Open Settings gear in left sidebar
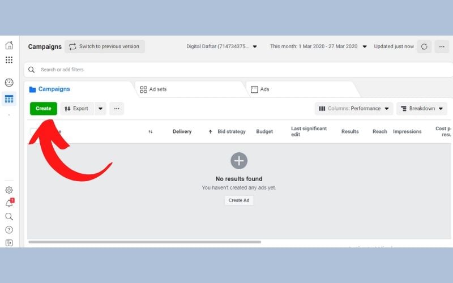Screen dimensions: 453x283 pos(9,190)
